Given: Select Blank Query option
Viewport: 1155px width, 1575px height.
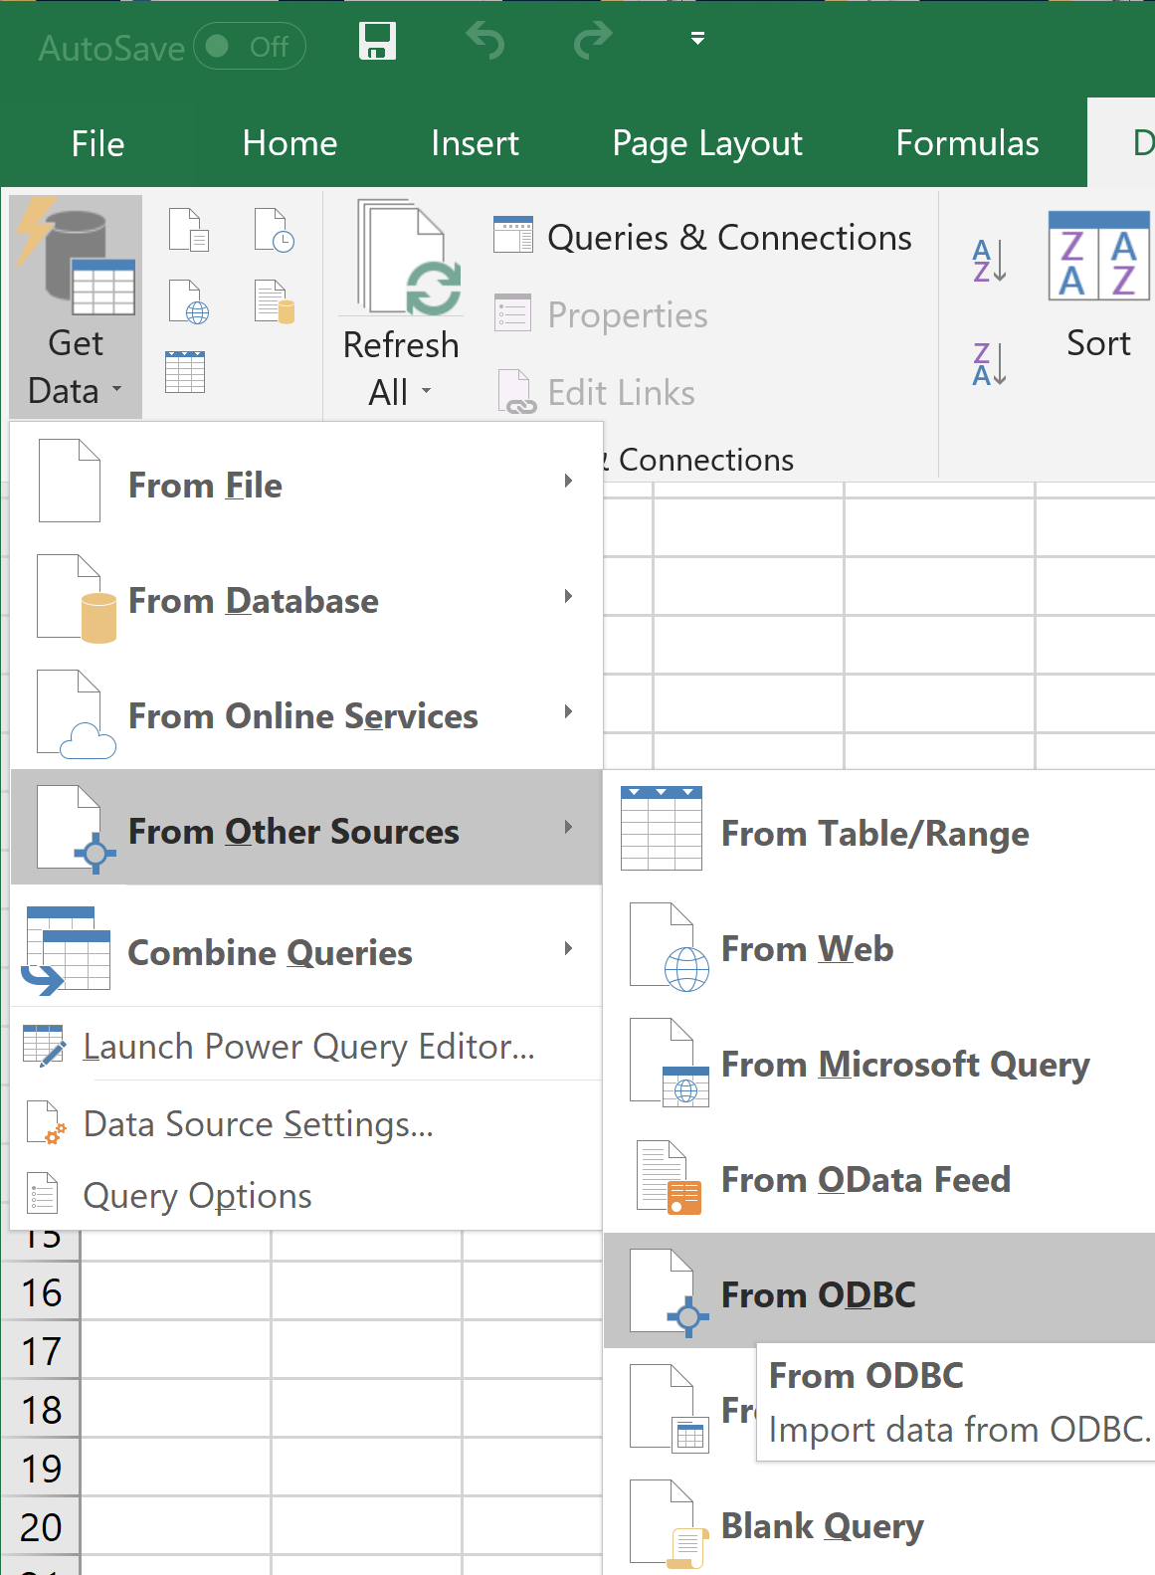Looking at the screenshot, I should coord(879,1523).
